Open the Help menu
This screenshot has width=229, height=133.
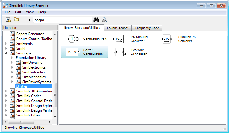[x=42, y=12]
